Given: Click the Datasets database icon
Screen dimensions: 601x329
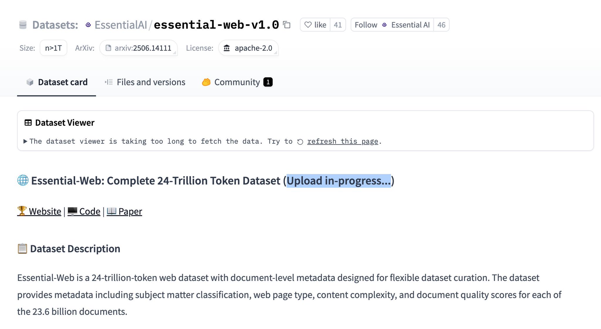Looking at the screenshot, I should (x=23, y=25).
